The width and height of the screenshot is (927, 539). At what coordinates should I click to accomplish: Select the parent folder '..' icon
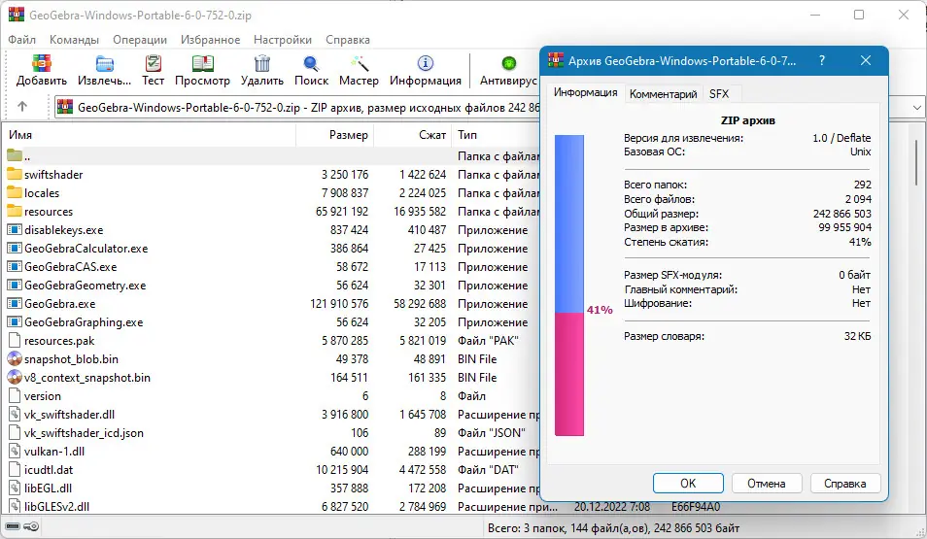click(15, 156)
